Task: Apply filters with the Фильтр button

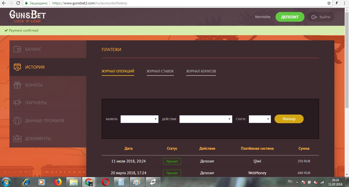Action: [289, 119]
